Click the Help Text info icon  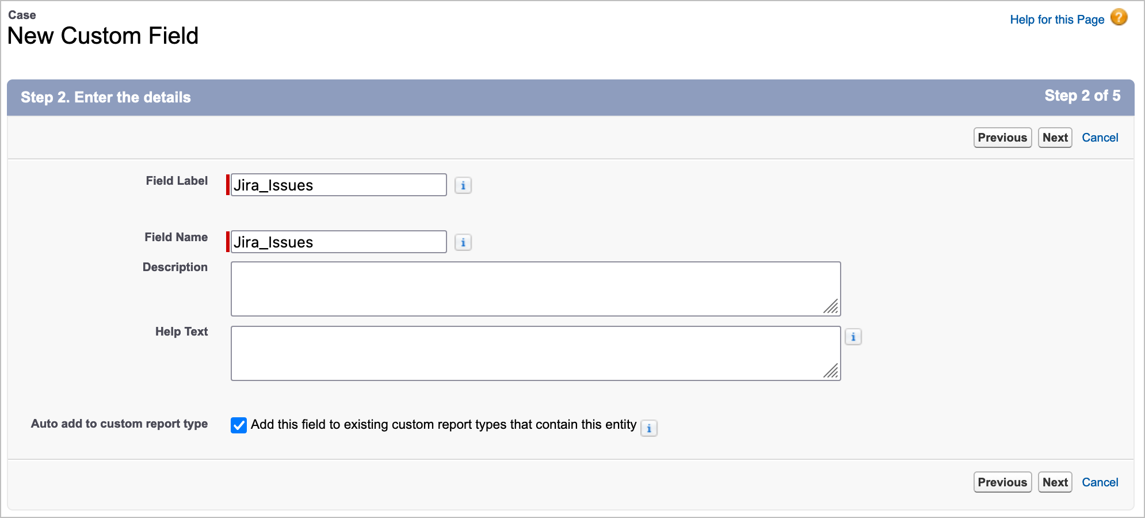[x=853, y=337]
